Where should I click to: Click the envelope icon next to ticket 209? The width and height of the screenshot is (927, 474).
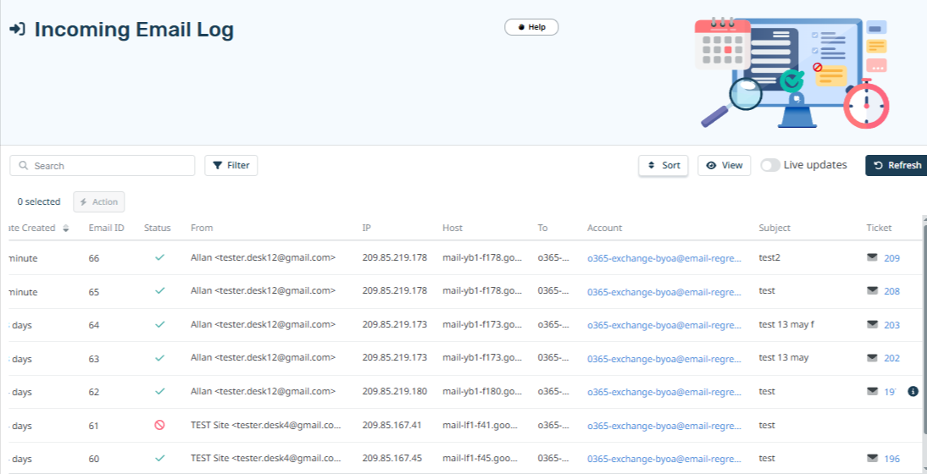pyautogui.click(x=872, y=257)
